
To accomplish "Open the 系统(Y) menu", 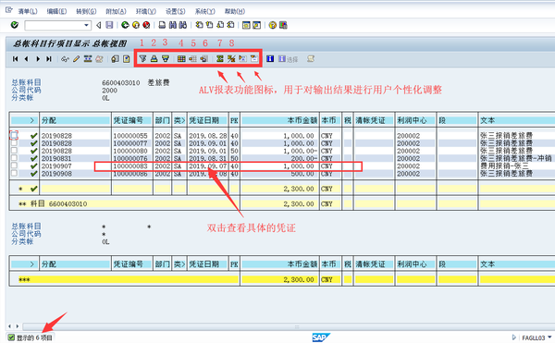I will point(205,11).
